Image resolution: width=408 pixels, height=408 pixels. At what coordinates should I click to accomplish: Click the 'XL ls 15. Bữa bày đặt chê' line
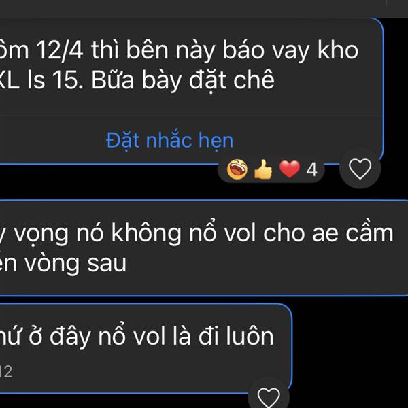pos(137,80)
